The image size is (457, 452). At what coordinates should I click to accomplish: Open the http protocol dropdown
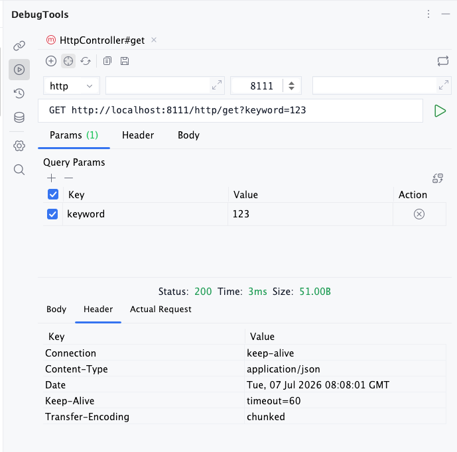[x=72, y=85]
